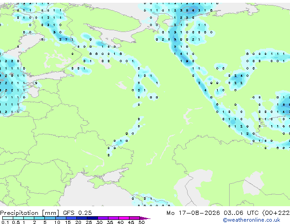Click the legend scale label '0.5'
This screenshot has width=290, height=224.
pyautogui.click(x=16, y=222)
